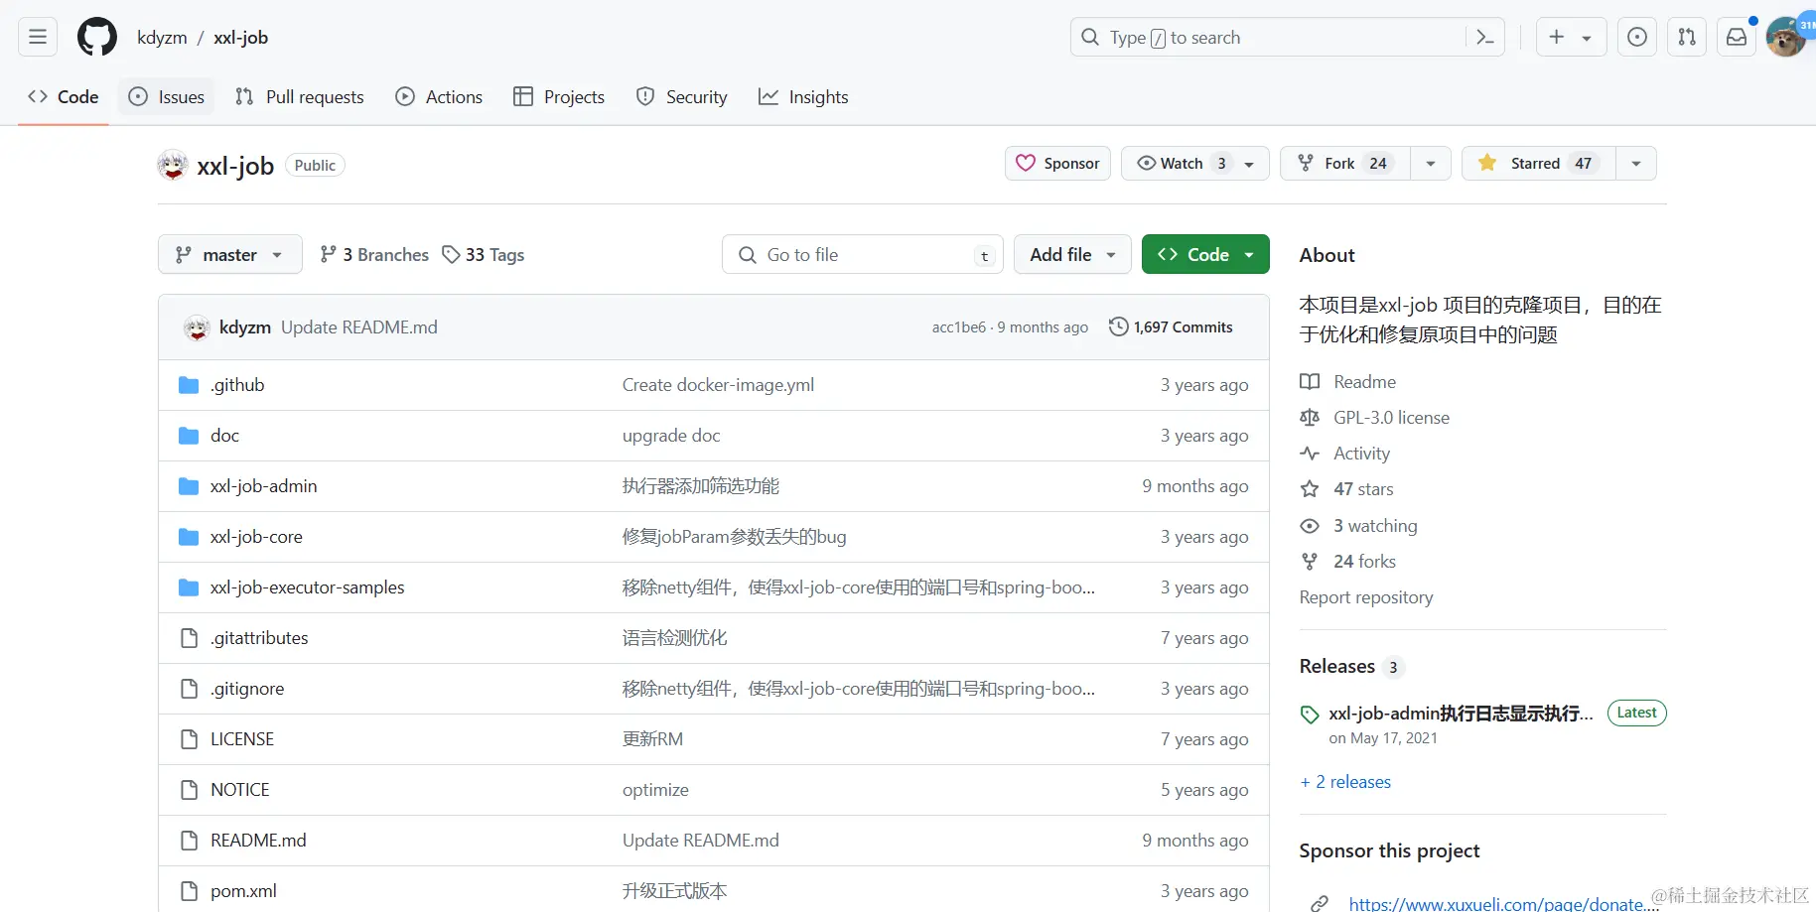The width and height of the screenshot is (1816, 912).
Task: Open the NOTICE file
Action: tap(240, 790)
